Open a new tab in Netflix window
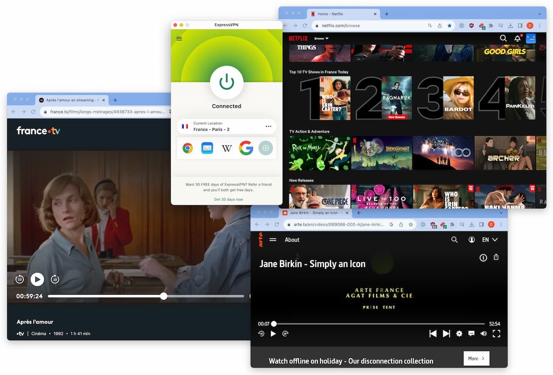 [x=386, y=14]
